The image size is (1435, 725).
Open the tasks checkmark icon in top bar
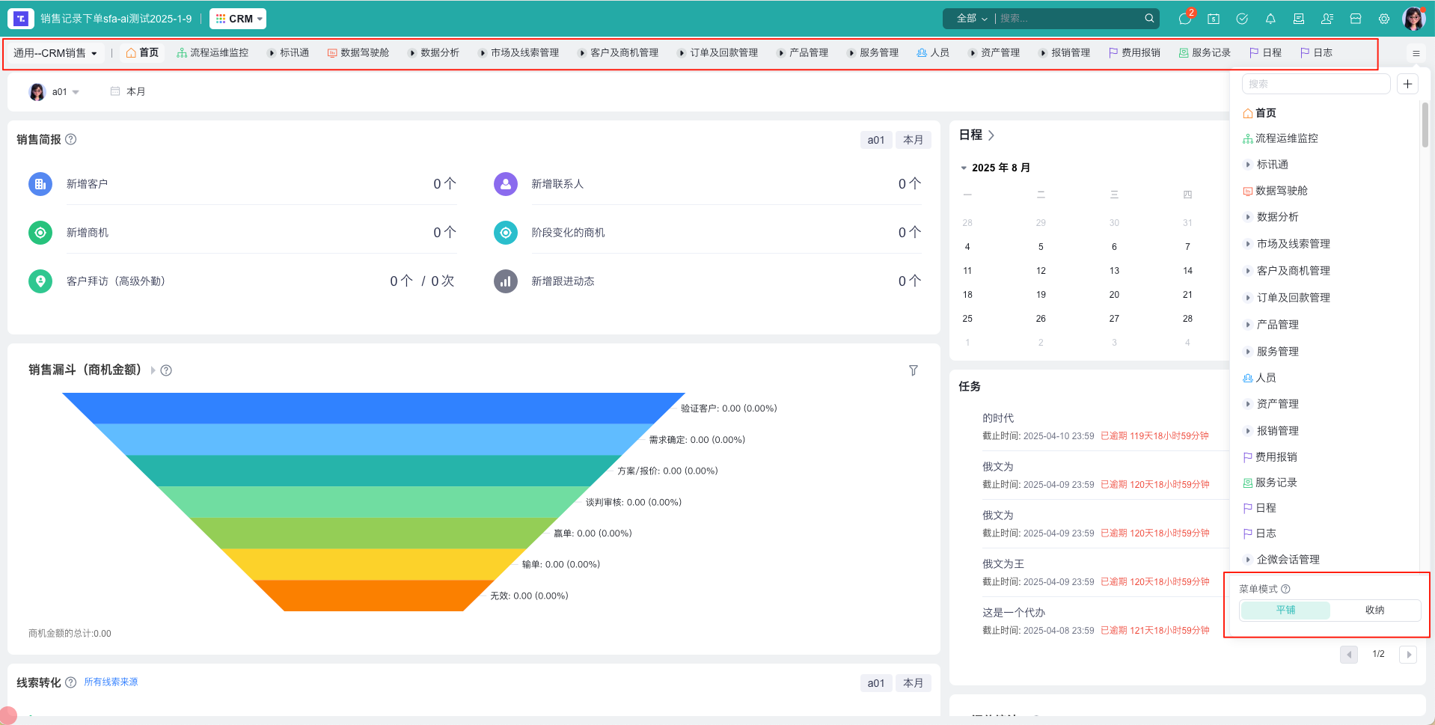click(x=1243, y=19)
